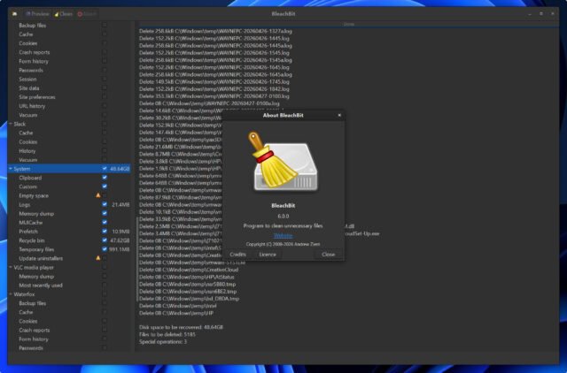Image resolution: width=567 pixels, height=373 pixels.
Task: Click the BleachBit menu icon in toolbar
Action: tap(15, 14)
